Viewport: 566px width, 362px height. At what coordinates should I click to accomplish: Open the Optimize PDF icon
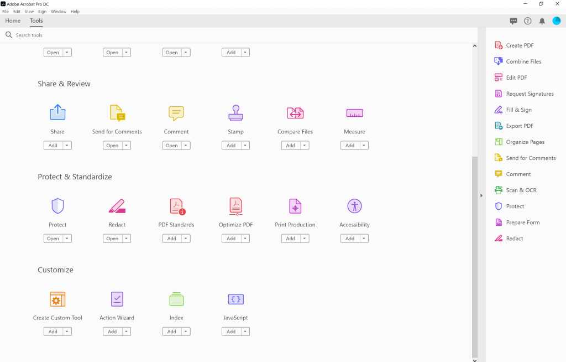235,206
